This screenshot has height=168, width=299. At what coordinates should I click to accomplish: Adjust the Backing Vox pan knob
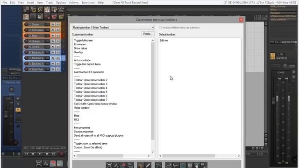tap(11, 90)
